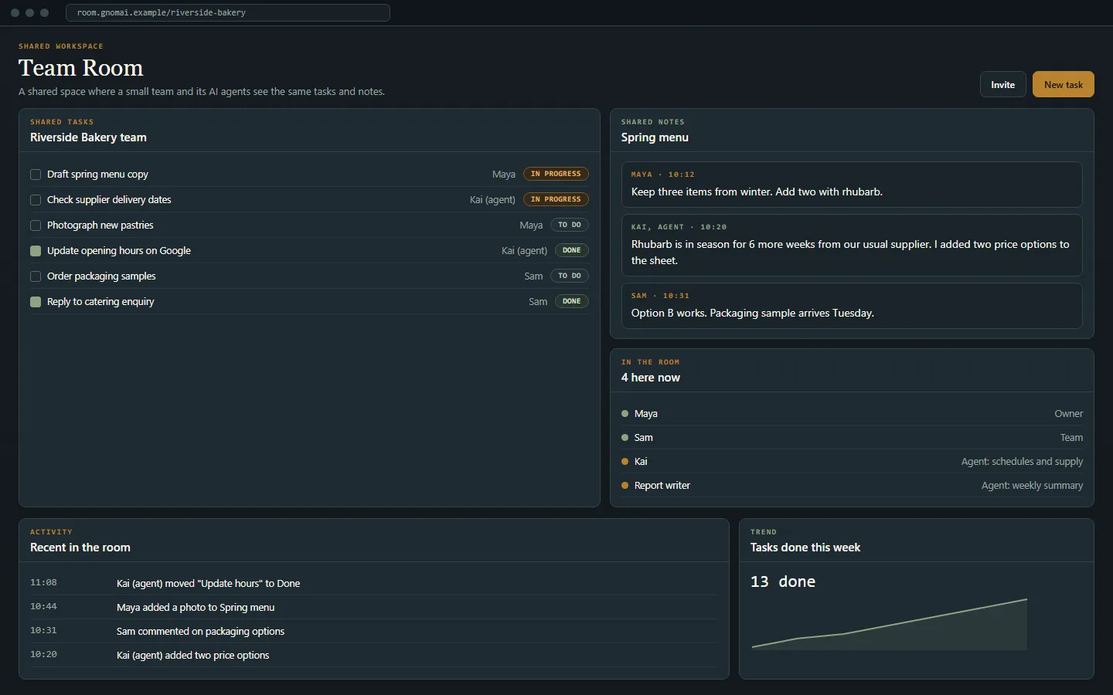Click DONE badge on Reply to catering enquiry
1113x695 pixels.
click(x=572, y=301)
